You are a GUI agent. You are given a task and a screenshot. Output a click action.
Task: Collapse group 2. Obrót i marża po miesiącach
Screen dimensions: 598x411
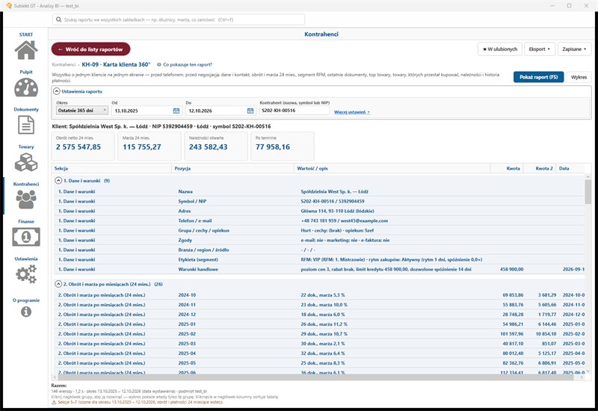pos(58,284)
